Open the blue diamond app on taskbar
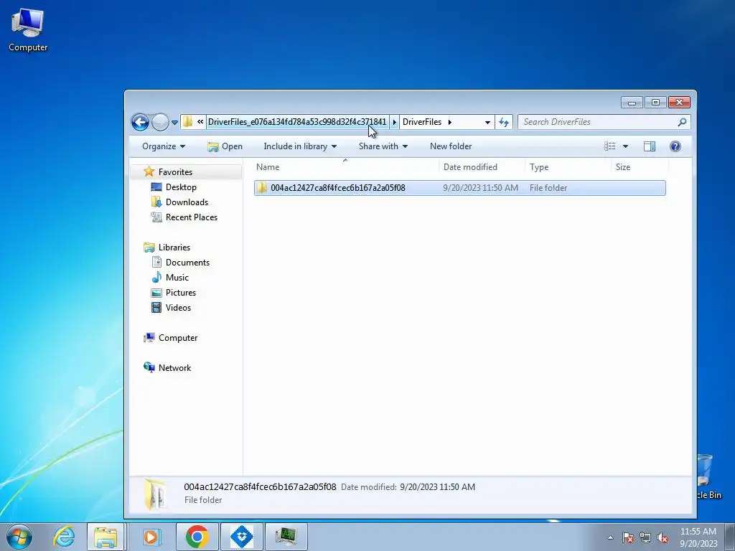The width and height of the screenshot is (735, 551). tap(241, 537)
